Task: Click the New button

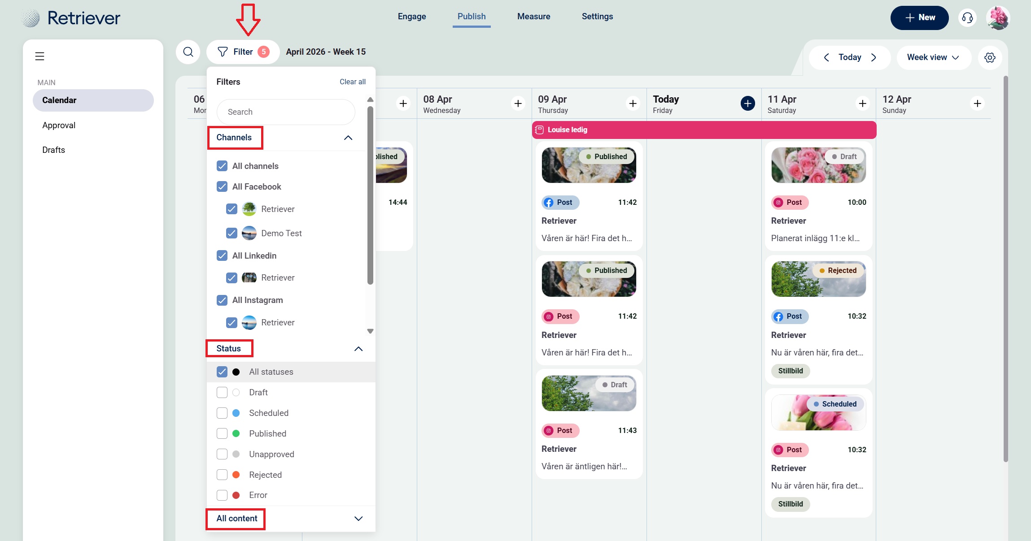Action: 919,18
